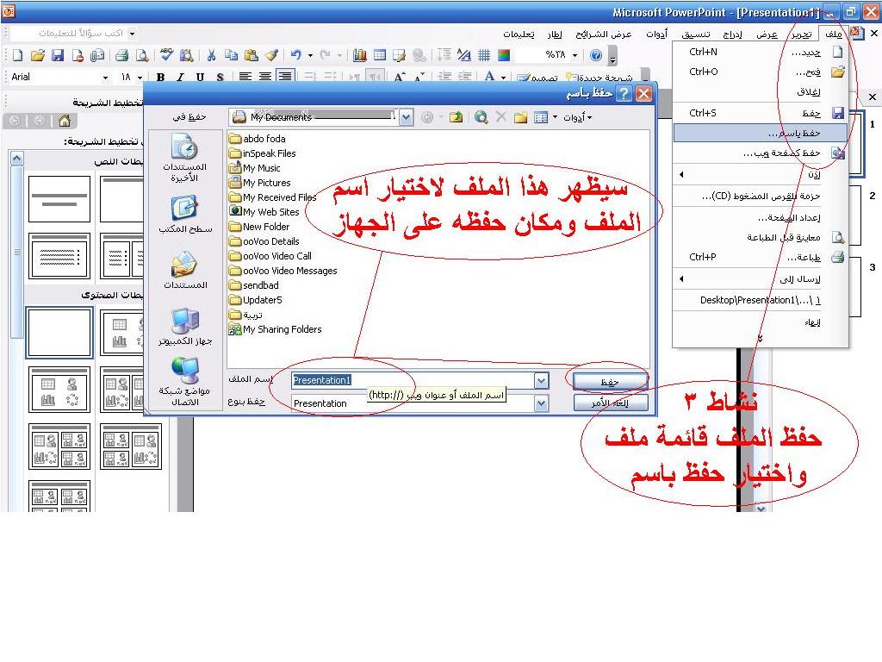Select the New Folder item in file list

259,227
